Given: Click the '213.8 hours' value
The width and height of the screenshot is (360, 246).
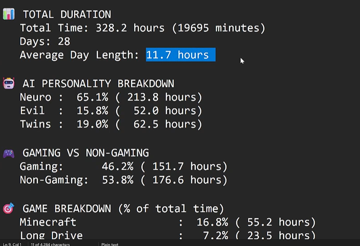Looking at the screenshot, I should [x=162, y=97].
